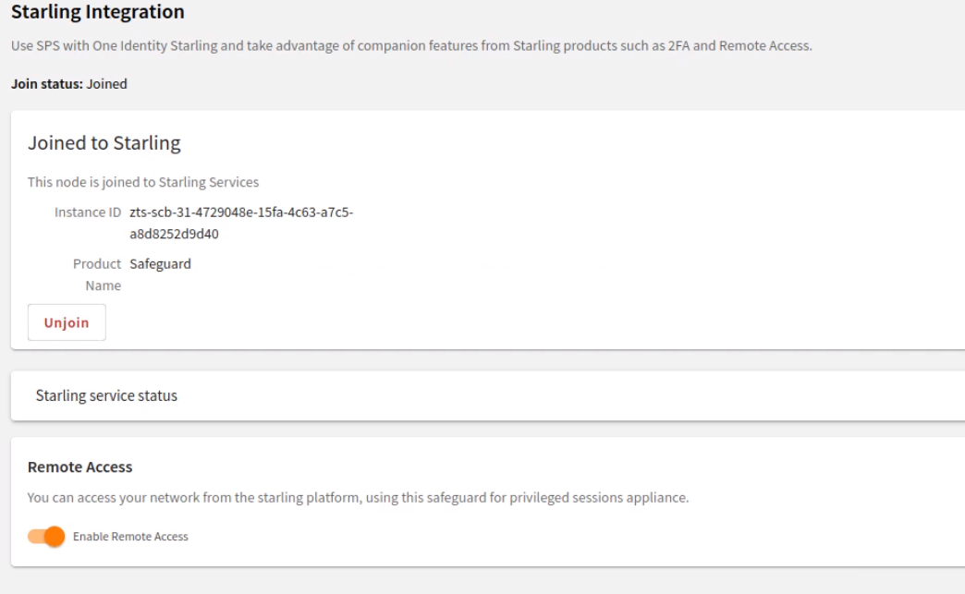Click the Safeguard product name value
This screenshot has height=594, width=965.
tap(160, 264)
